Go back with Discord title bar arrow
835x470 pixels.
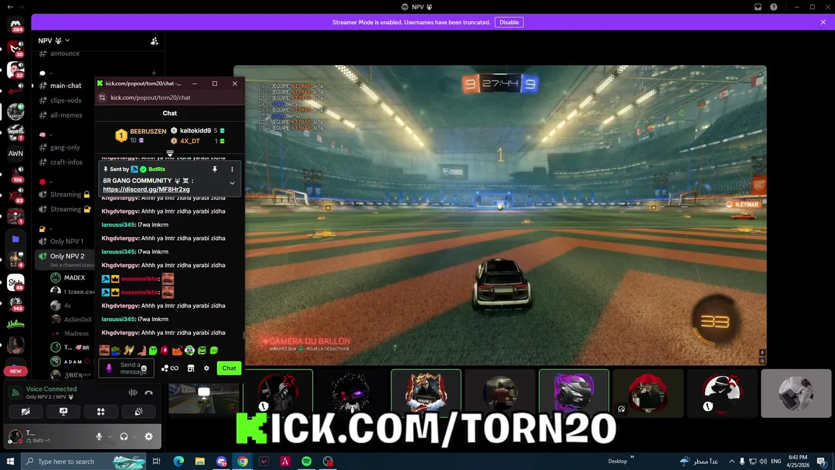click(10, 7)
